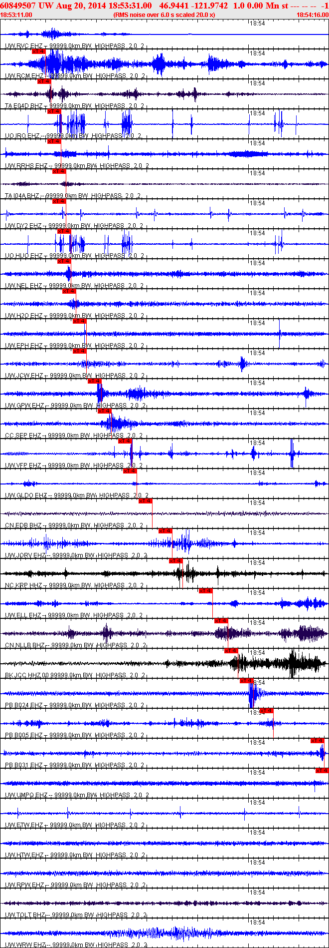The height and width of the screenshot is (948, 329).
Task: Click the red pick marker above UW.RCM trace
Action: coord(38,51)
